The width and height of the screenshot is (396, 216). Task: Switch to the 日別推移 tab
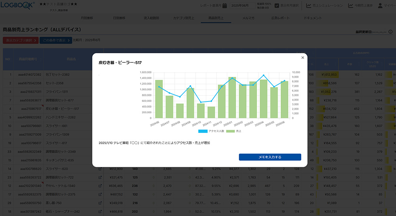pyautogui.click(x=119, y=18)
